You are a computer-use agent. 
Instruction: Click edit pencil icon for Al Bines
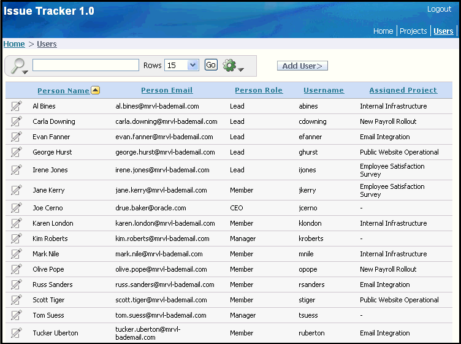point(16,106)
